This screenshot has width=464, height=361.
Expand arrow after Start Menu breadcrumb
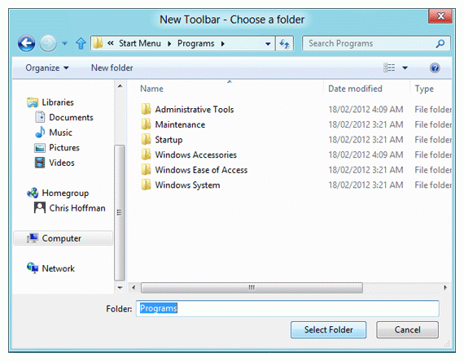coord(169,44)
